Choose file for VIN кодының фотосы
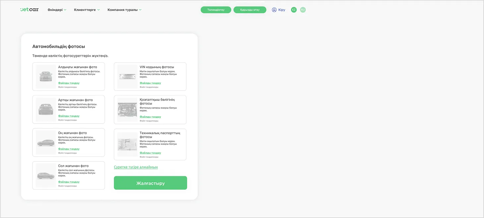This screenshot has width=484, height=218. pyautogui.click(x=150, y=83)
